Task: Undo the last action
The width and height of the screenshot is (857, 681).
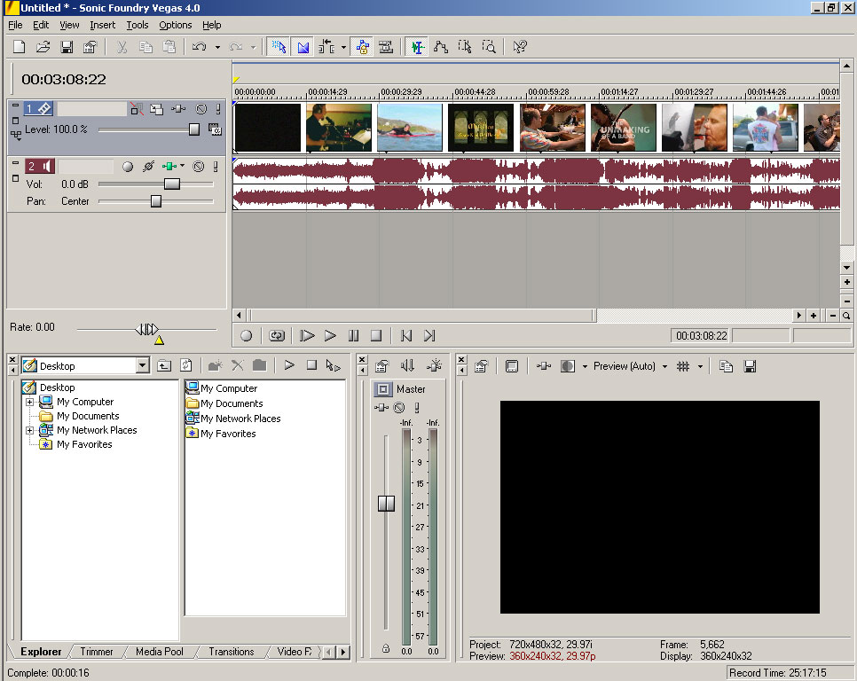Action: pyautogui.click(x=199, y=47)
